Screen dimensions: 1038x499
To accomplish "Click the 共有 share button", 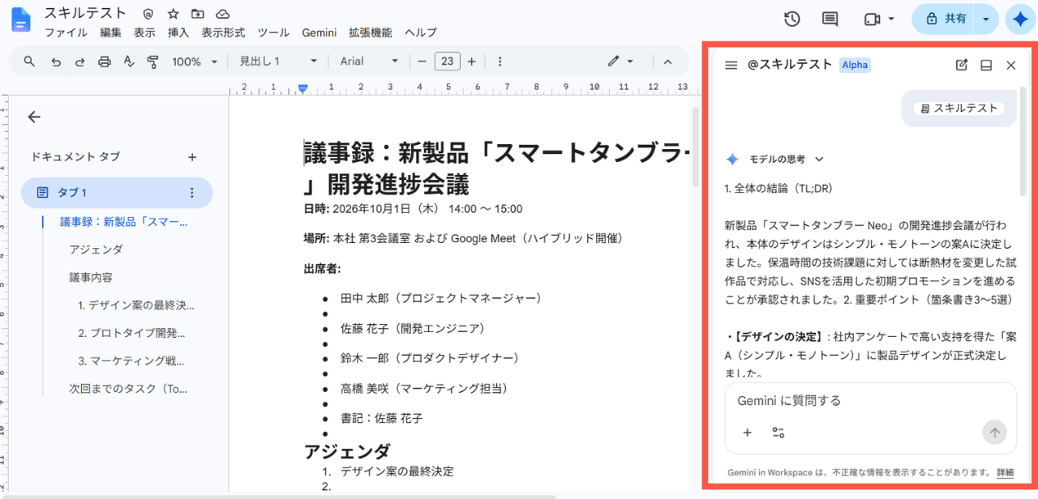I will (x=945, y=19).
